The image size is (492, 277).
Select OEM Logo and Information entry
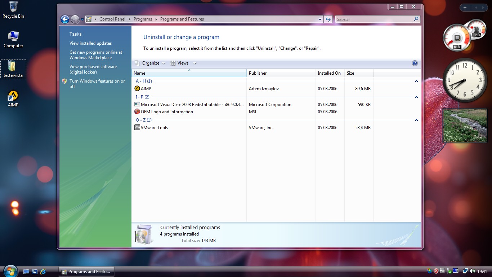click(x=166, y=112)
